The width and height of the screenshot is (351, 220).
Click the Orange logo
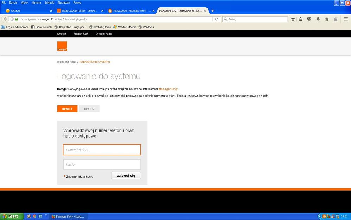tap(62, 46)
